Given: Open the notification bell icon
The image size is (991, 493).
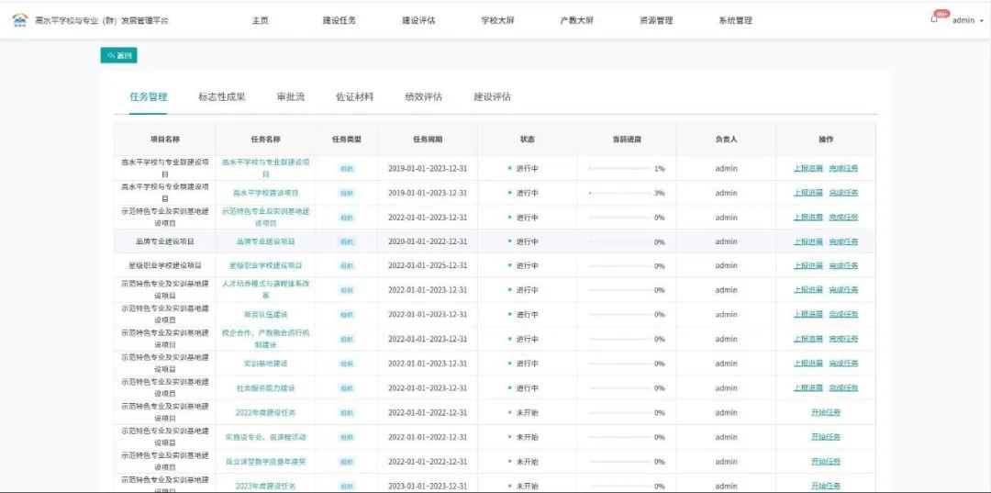Looking at the screenshot, I should click(934, 20).
